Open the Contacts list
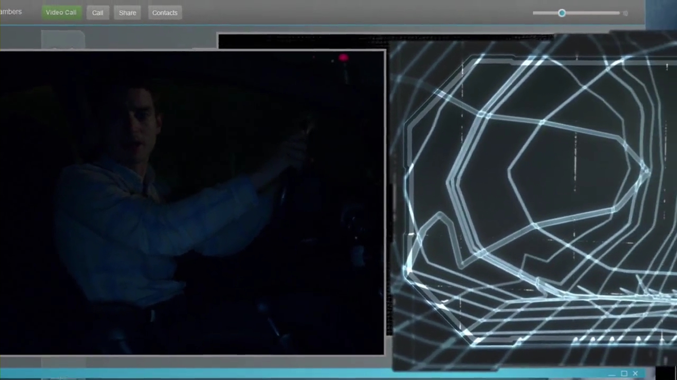This screenshot has height=380, width=677. tap(165, 13)
